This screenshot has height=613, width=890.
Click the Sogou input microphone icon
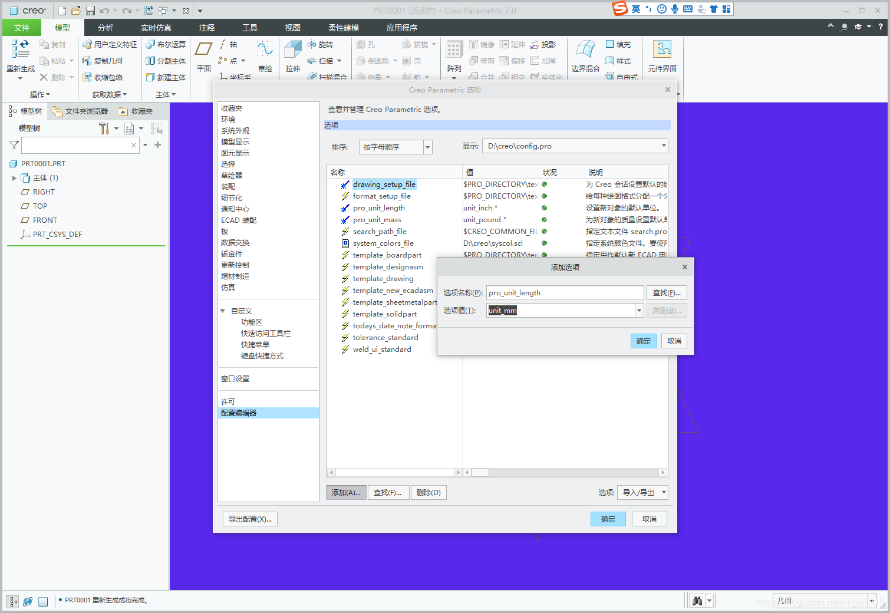point(675,9)
